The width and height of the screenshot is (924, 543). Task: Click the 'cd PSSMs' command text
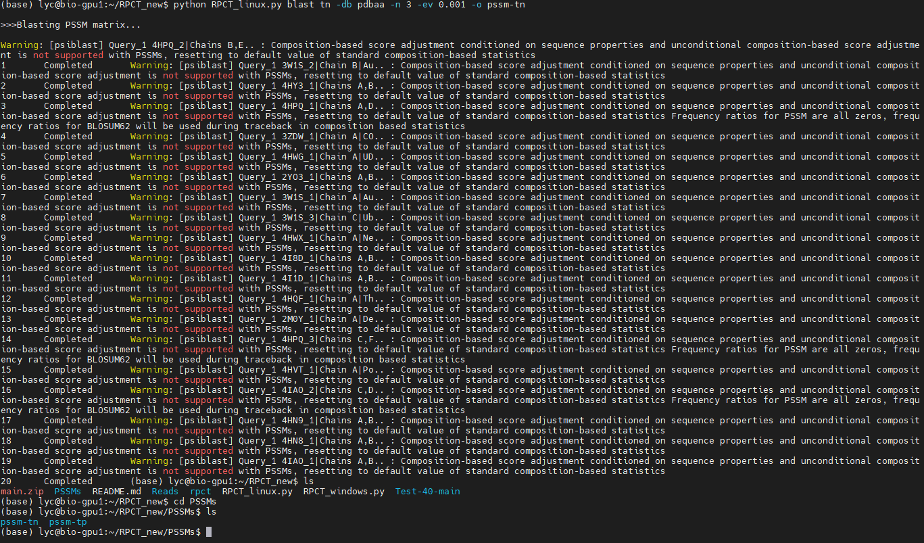coord(195,502)
